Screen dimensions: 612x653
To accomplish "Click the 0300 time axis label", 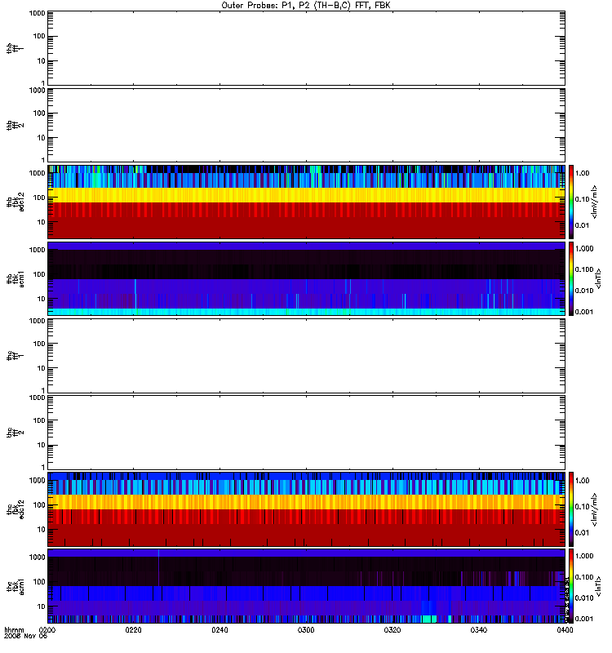I will [306, 630].
